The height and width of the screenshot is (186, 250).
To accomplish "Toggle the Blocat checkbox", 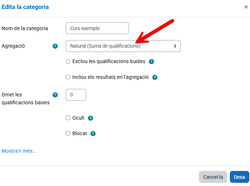I will (68, 133).
